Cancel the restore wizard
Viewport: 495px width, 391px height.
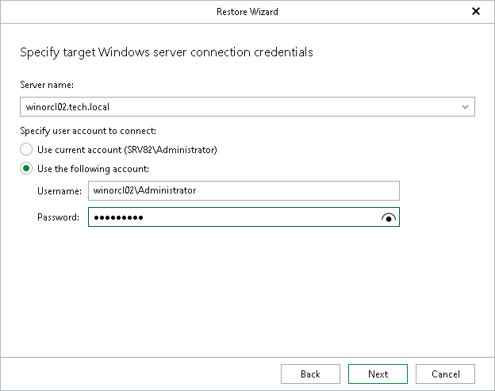pyautogui.click(x=445, y=374)
